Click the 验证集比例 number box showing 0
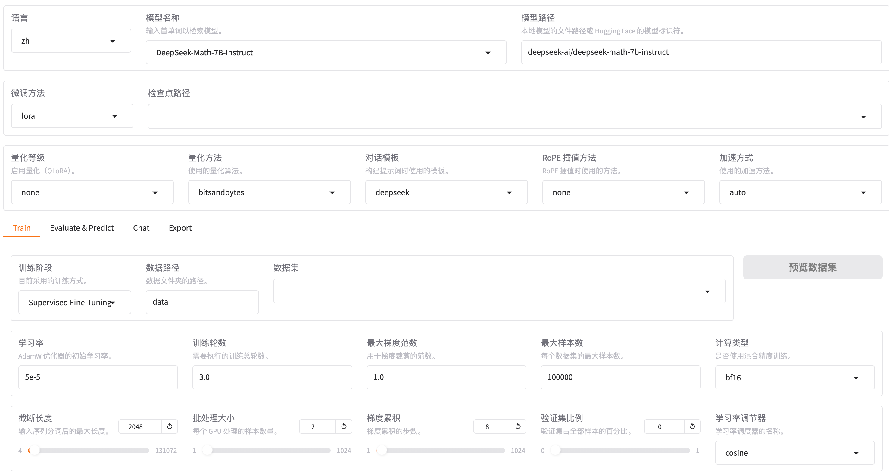 (664, 426)
